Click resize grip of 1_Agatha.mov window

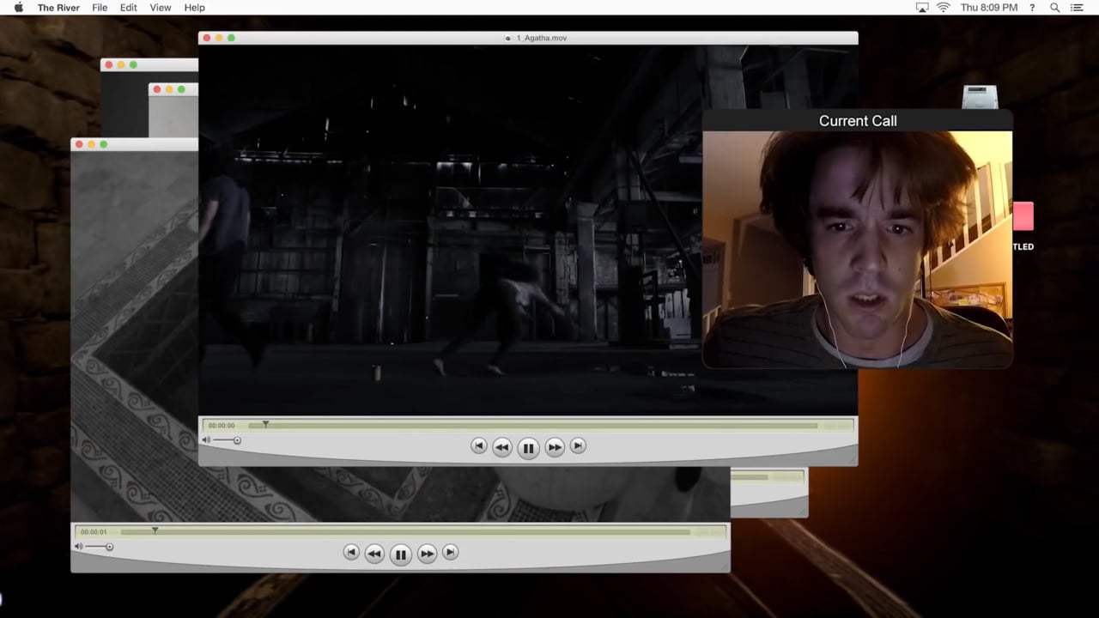pos(852,460)
